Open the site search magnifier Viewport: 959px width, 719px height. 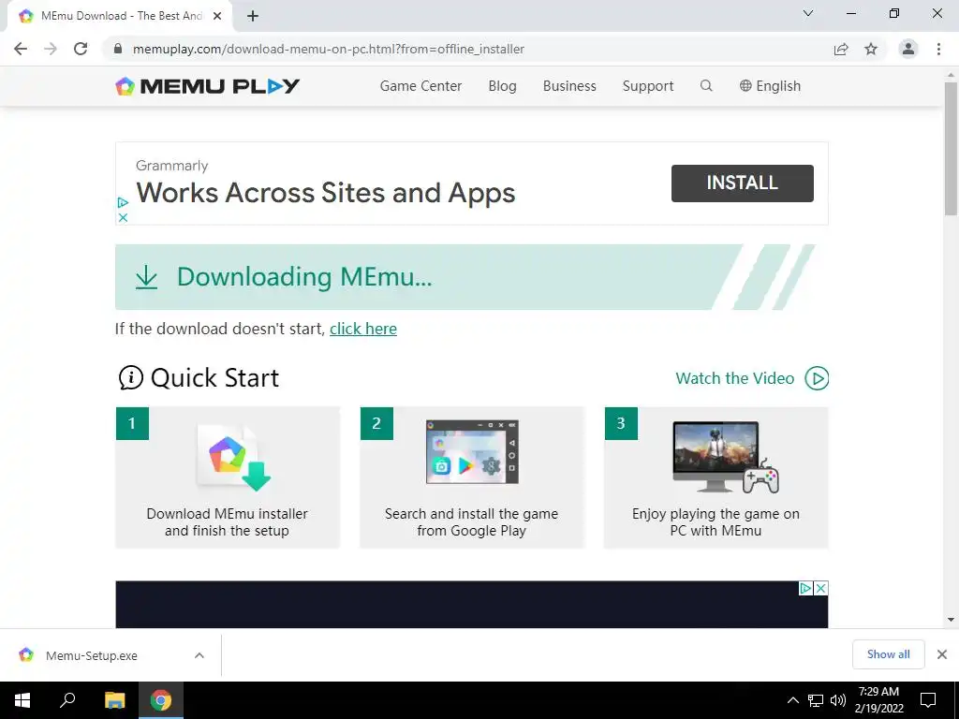click(706, 85)
